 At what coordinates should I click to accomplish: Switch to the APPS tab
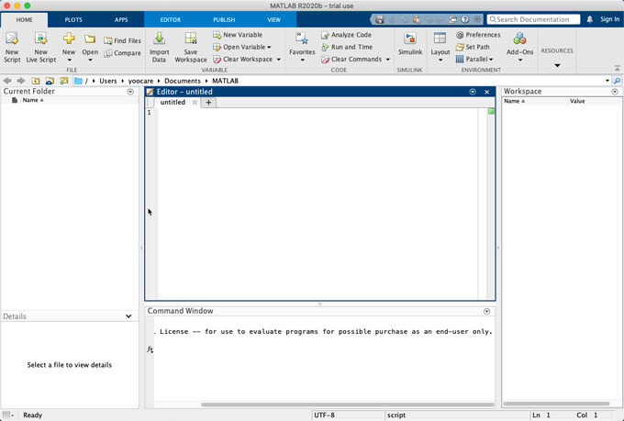121,19
